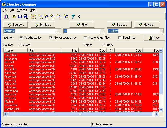Screen dimensions: 167x128
Task: Click the about info figure icon
Action: click(79, 17)
